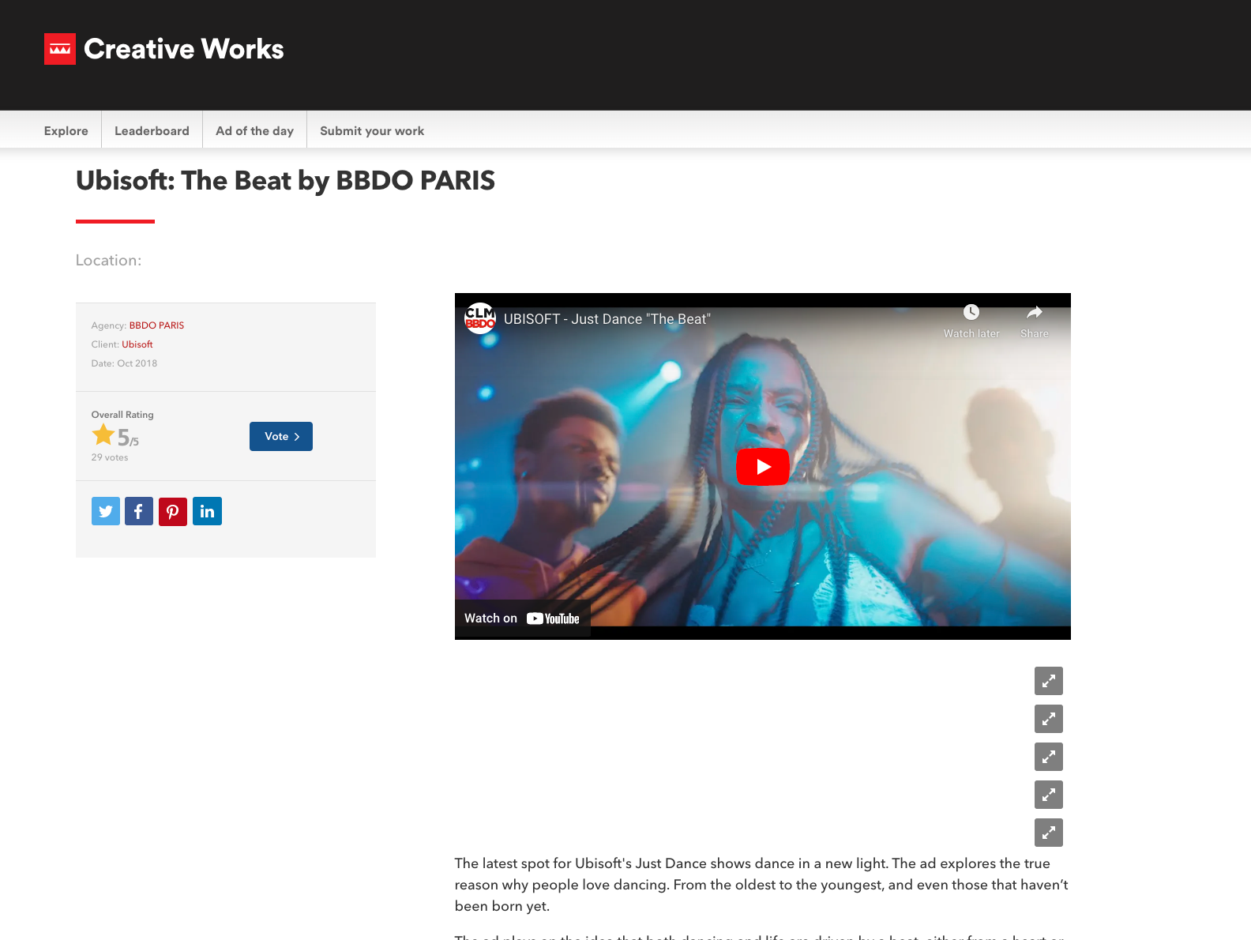1251x940 pixels.
Task: Share the ad on Twitter
Action: pyautogui.click(x=106, y=511)
